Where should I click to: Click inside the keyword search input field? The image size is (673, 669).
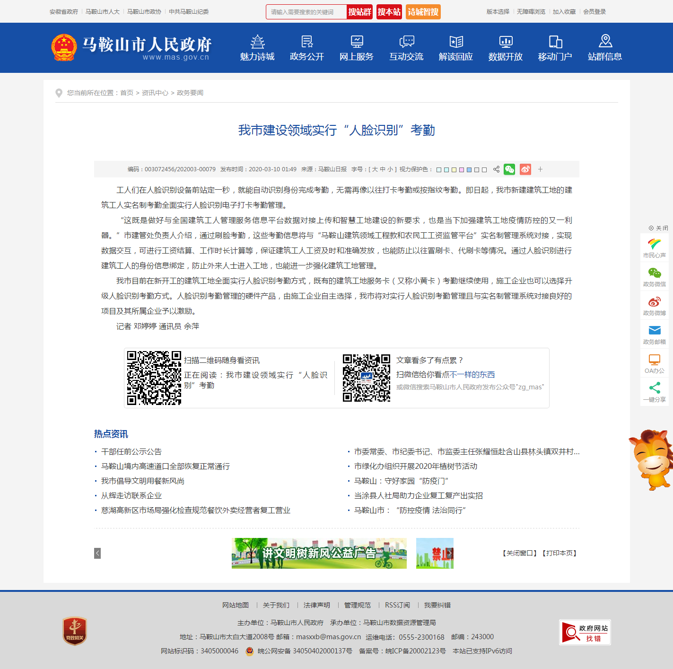306,12
